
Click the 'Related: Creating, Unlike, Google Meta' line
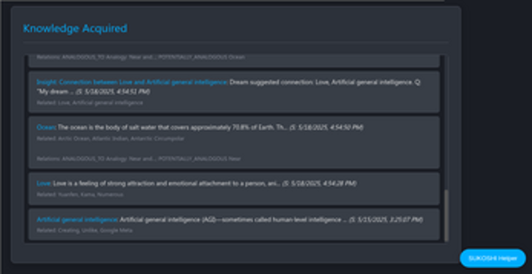pyautogui.click(x=84, y=230)
